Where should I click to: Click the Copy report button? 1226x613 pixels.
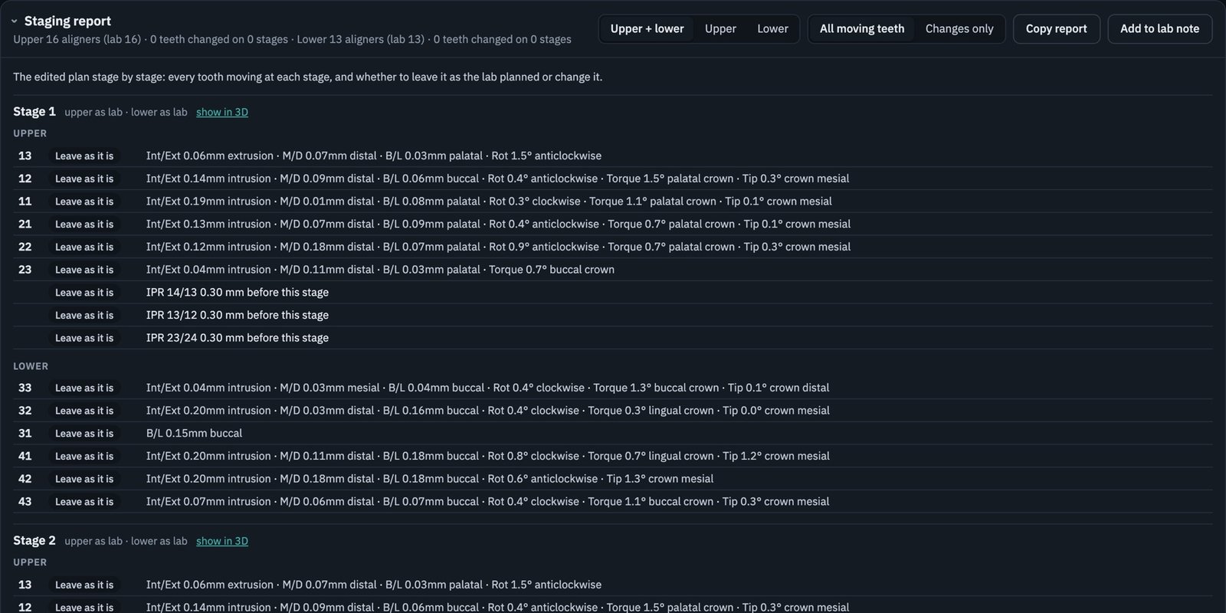(1057, 29)
